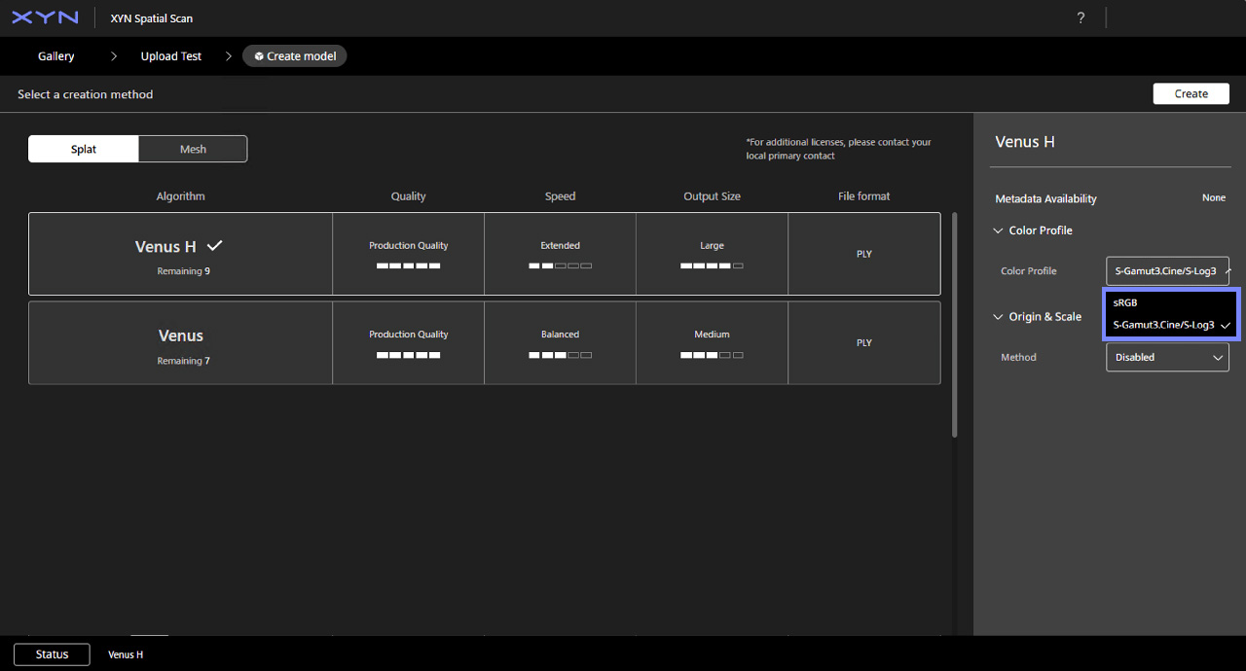The height and width of the screenshot is (671, 1246).
Task: Click the Venus H Output Size bars
Action: (712, 265)
